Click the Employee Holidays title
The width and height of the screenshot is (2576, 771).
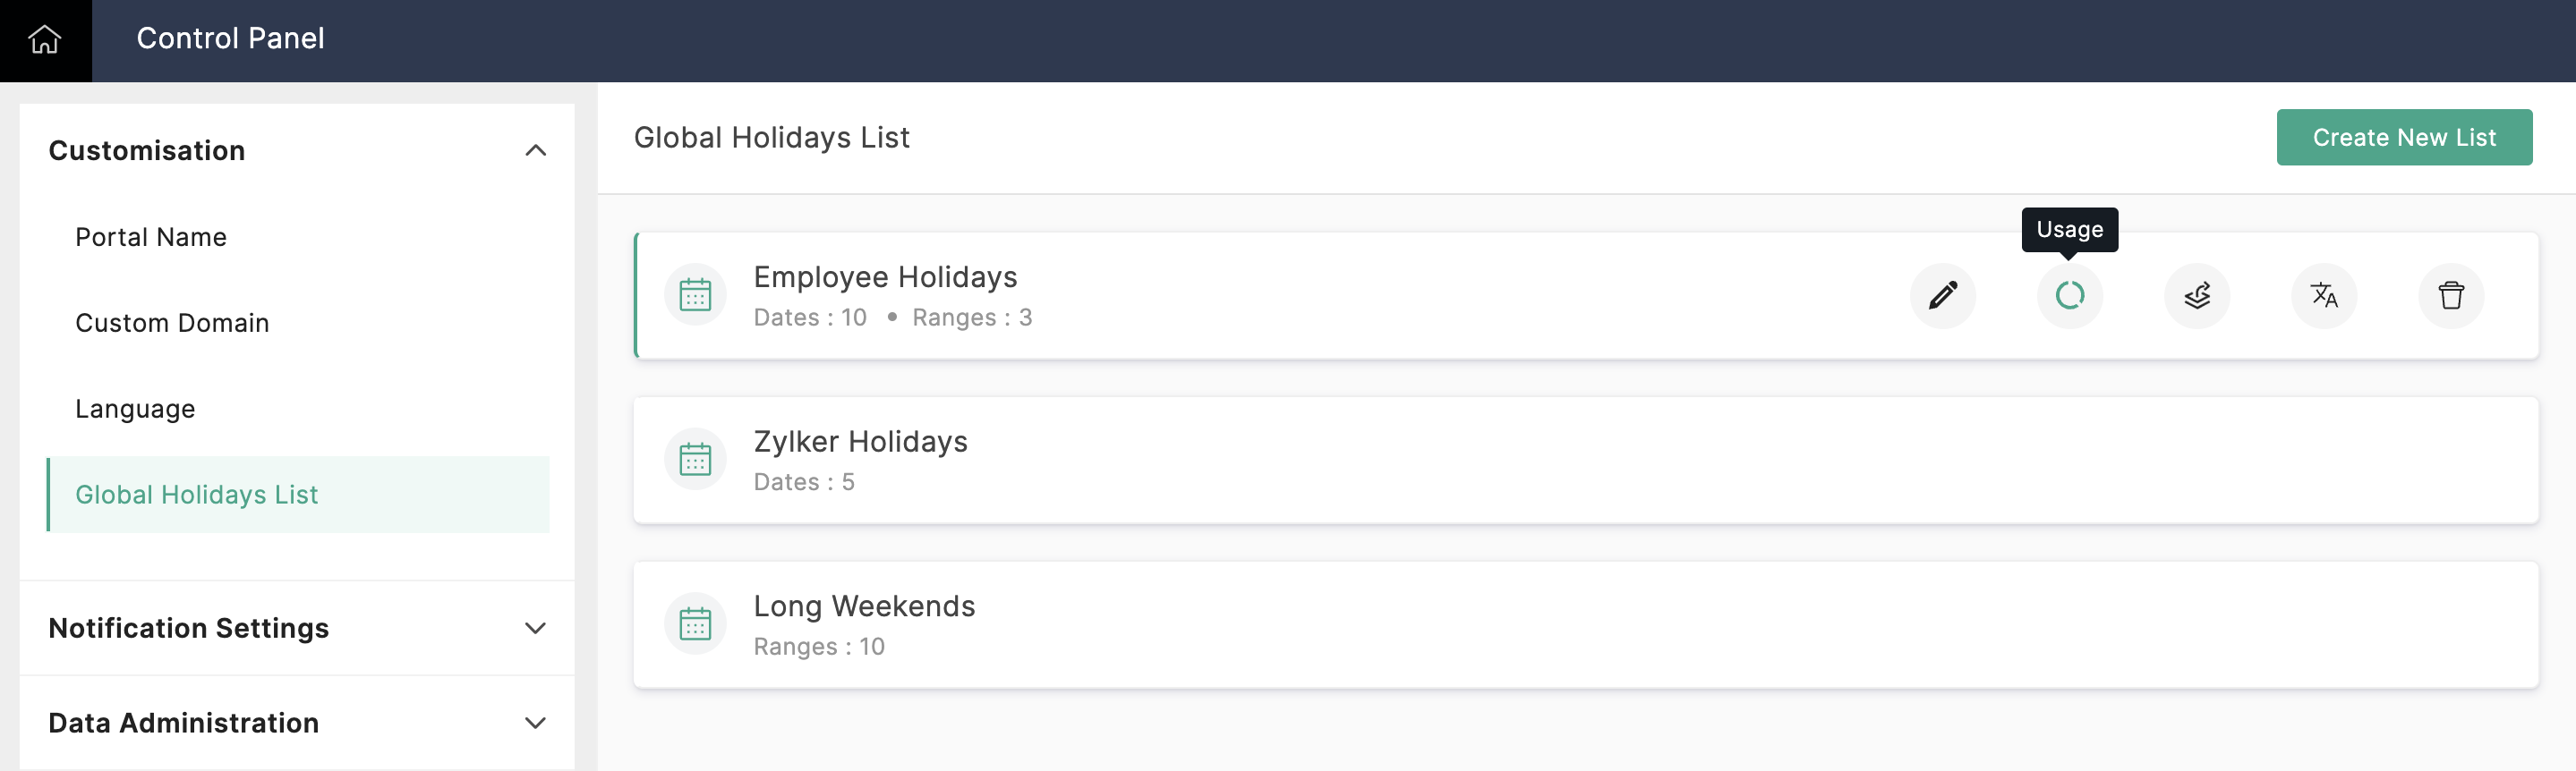coord(885,277)
